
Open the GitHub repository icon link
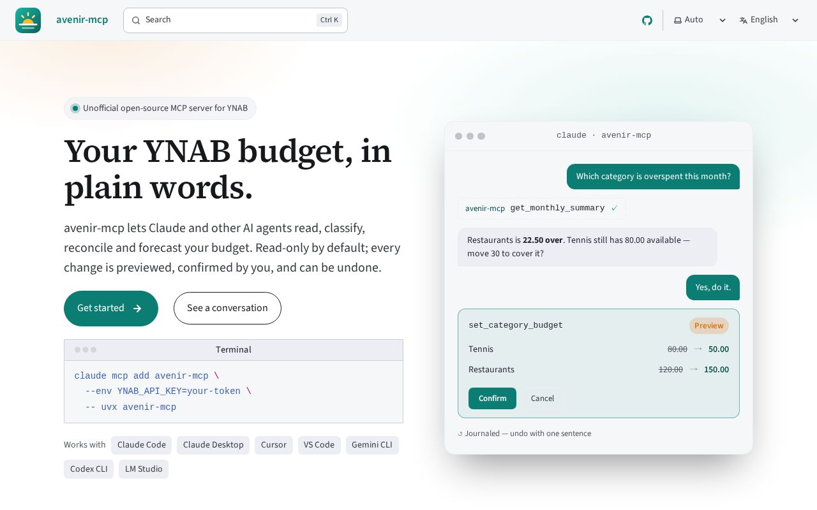[x=647, y=20]
